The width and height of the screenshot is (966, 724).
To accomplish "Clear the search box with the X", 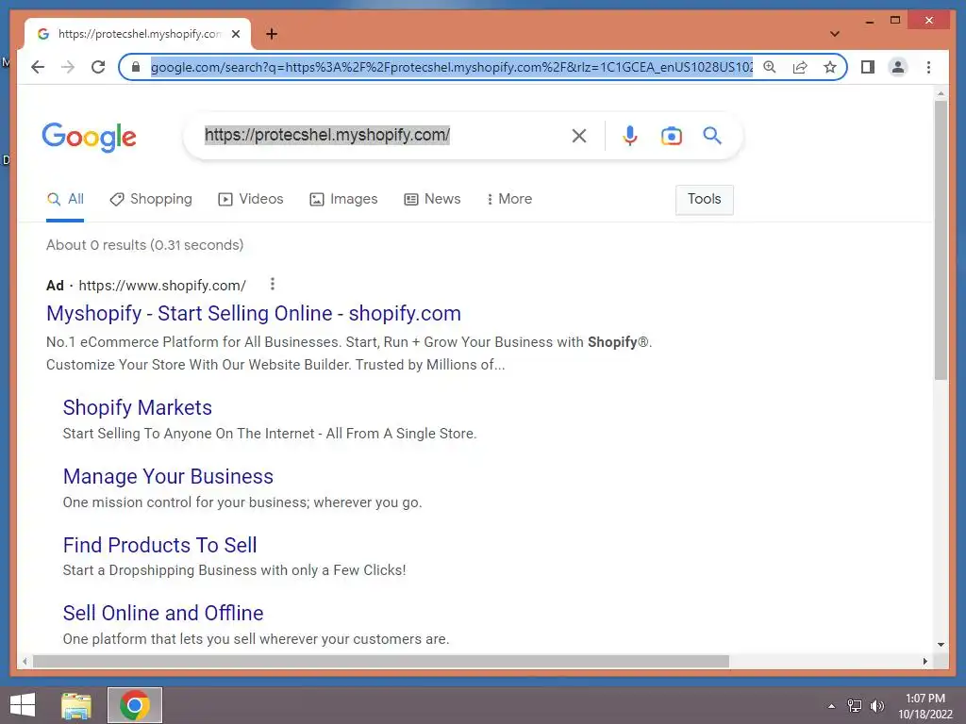I will 579,136.
